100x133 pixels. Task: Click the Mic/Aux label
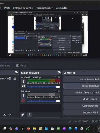click(x=26, y=91)
